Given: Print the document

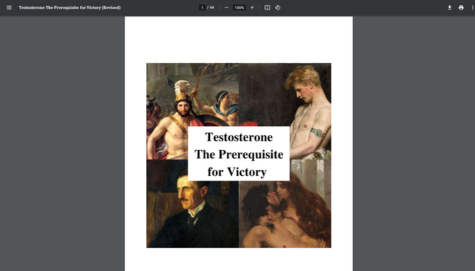Looking at the screenshot, I should [461, 7].
